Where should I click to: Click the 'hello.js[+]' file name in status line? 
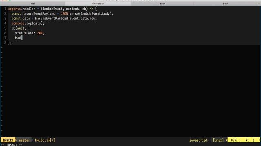click(45, 140)
